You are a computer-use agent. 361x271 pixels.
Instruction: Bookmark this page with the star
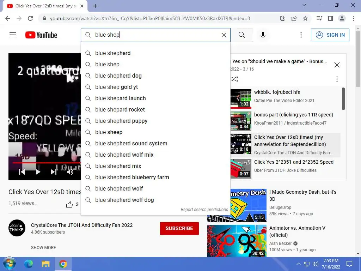pyautogui.click(x=305, y=18)
